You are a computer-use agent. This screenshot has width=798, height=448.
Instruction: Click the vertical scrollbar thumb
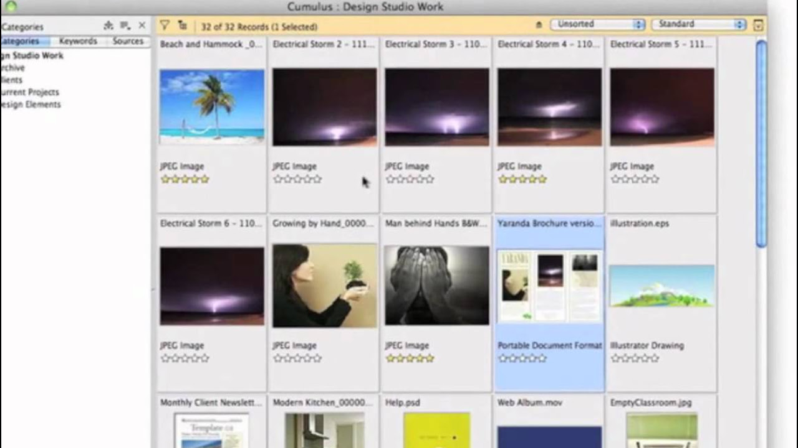[x=761, y=143]
